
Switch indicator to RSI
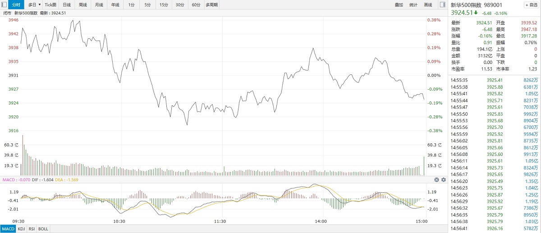click(x=32, y=229)
